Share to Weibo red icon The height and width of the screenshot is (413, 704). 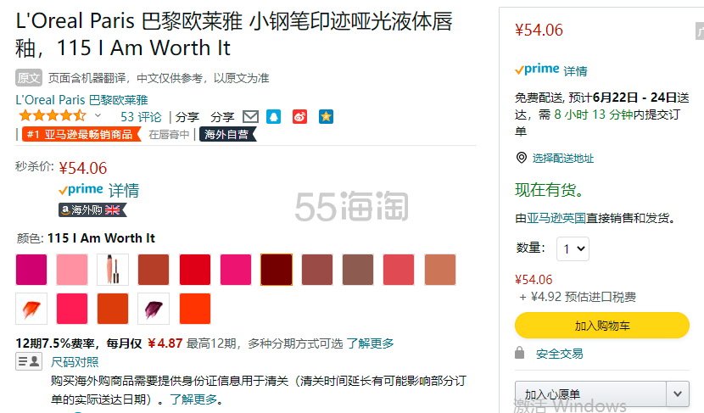[x=299, y=117]
